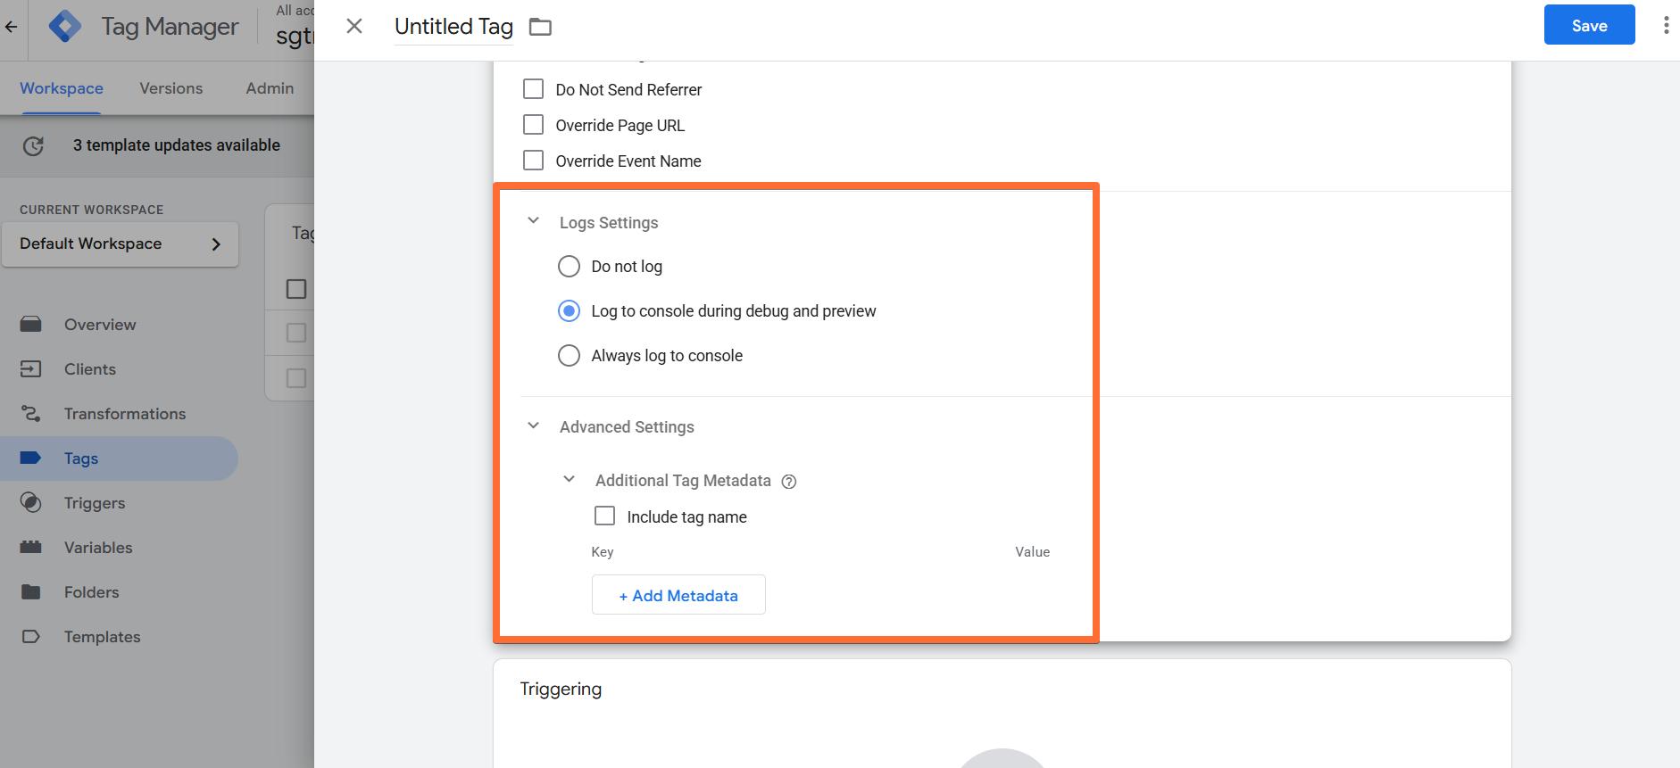
Task: Save the tag
Action: click(x=1589, y=25)
